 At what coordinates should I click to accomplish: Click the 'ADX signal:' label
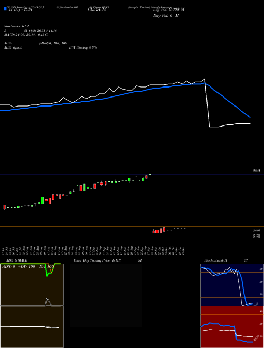click(13, 47)
